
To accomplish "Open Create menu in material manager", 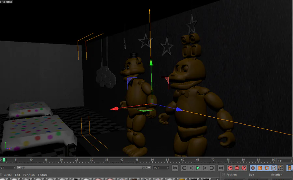I will coord(8,175).
